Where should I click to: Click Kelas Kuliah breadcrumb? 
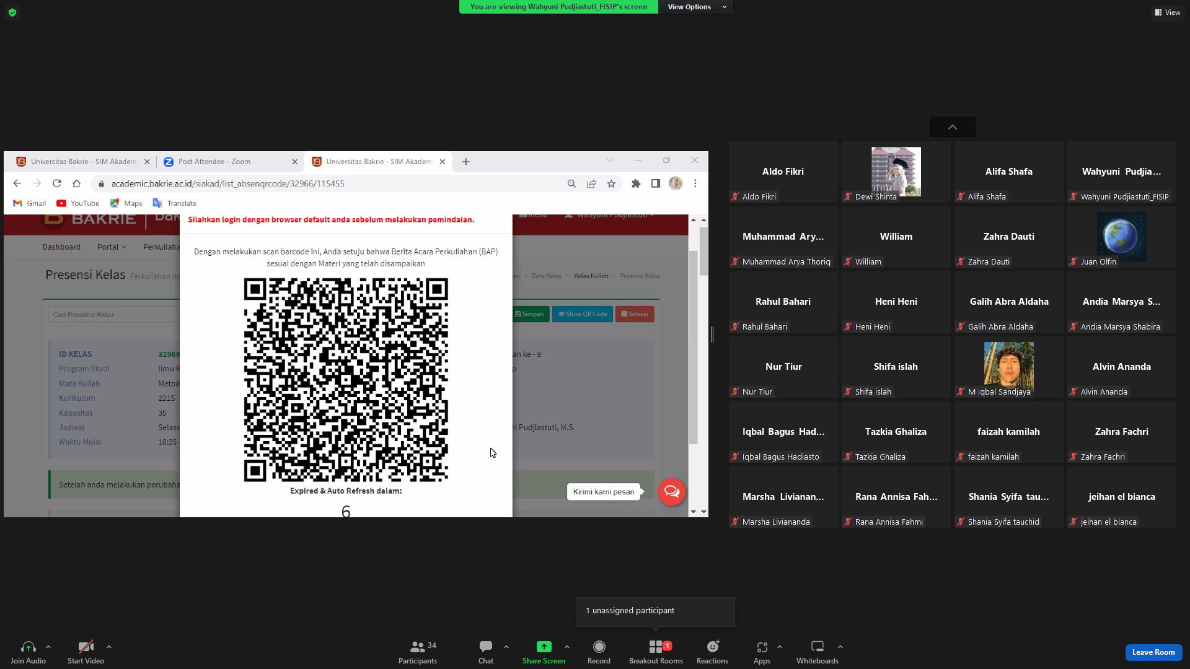[591, 276]
